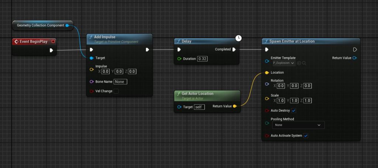Screen dimensions: 378x168
Task: Select the Add Impulse node title
Action: [x=105, y=37]
